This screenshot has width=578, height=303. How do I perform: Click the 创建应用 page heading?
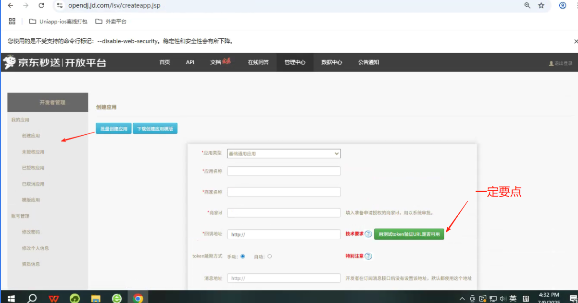click(x=106, y=107)
